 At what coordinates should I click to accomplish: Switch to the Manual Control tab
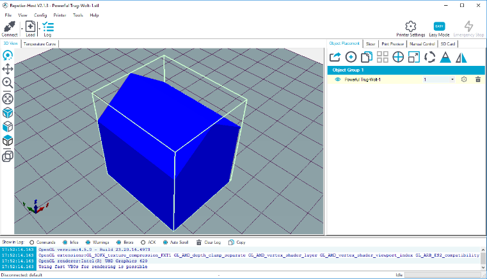pos(422,44)
